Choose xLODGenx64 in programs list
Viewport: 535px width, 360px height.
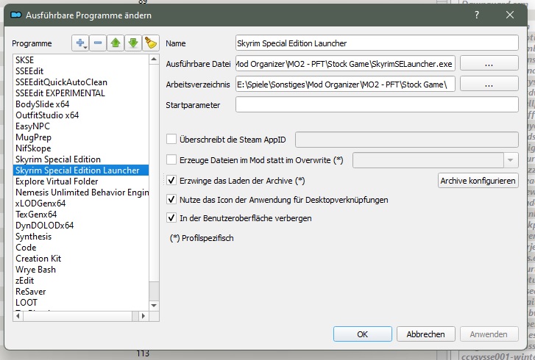tap(40, 204)
